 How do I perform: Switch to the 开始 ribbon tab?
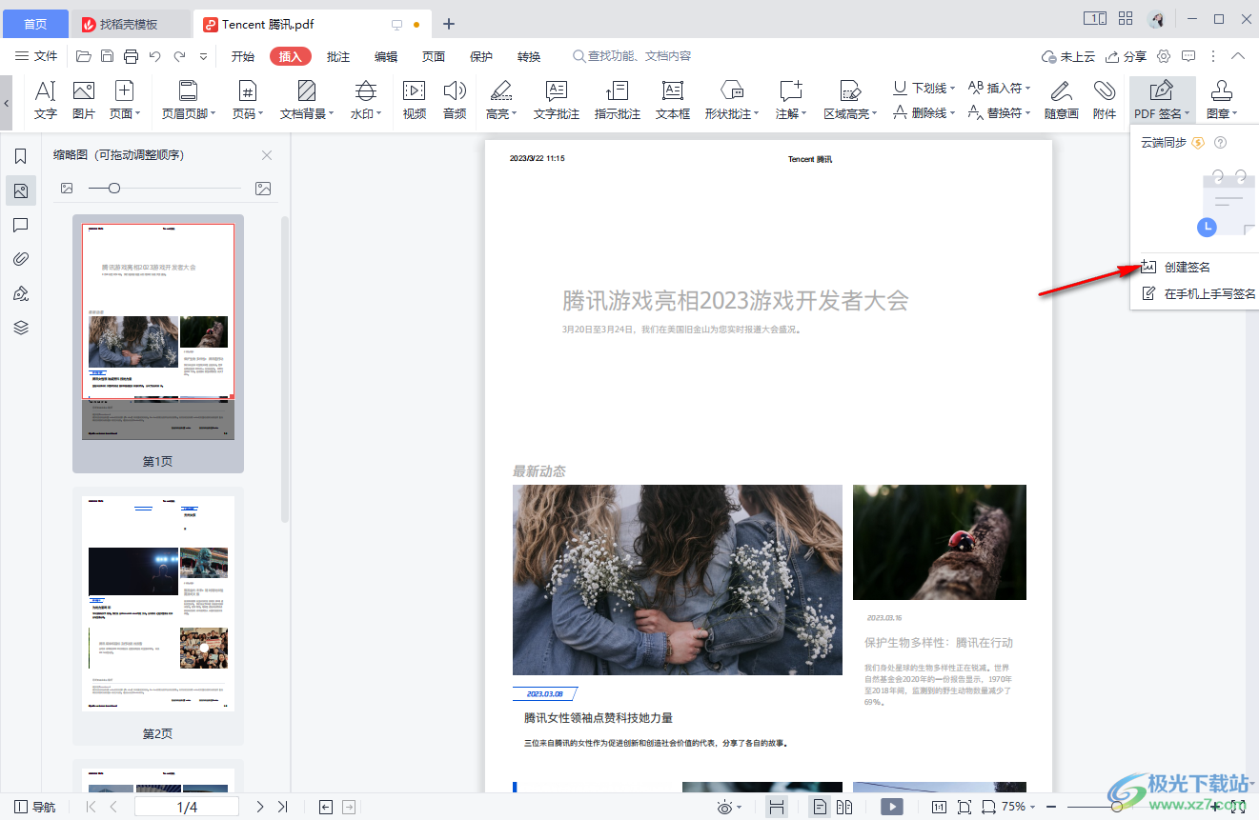coord(243,56)
